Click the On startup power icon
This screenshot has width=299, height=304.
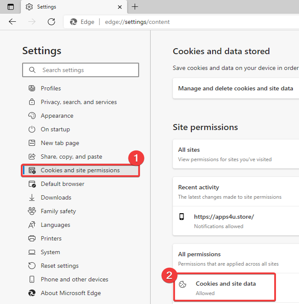coord(32,129)
